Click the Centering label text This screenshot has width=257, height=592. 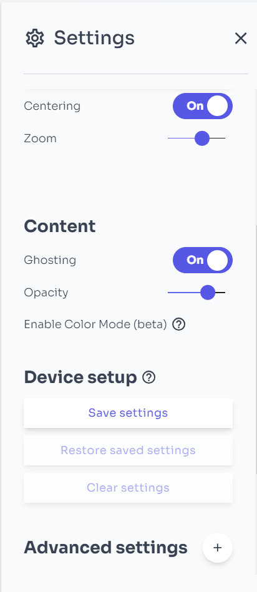(x=52, y=106)
